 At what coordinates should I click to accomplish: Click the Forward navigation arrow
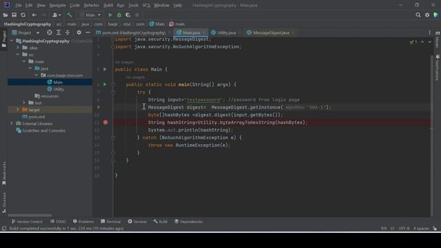pos(43,15)
